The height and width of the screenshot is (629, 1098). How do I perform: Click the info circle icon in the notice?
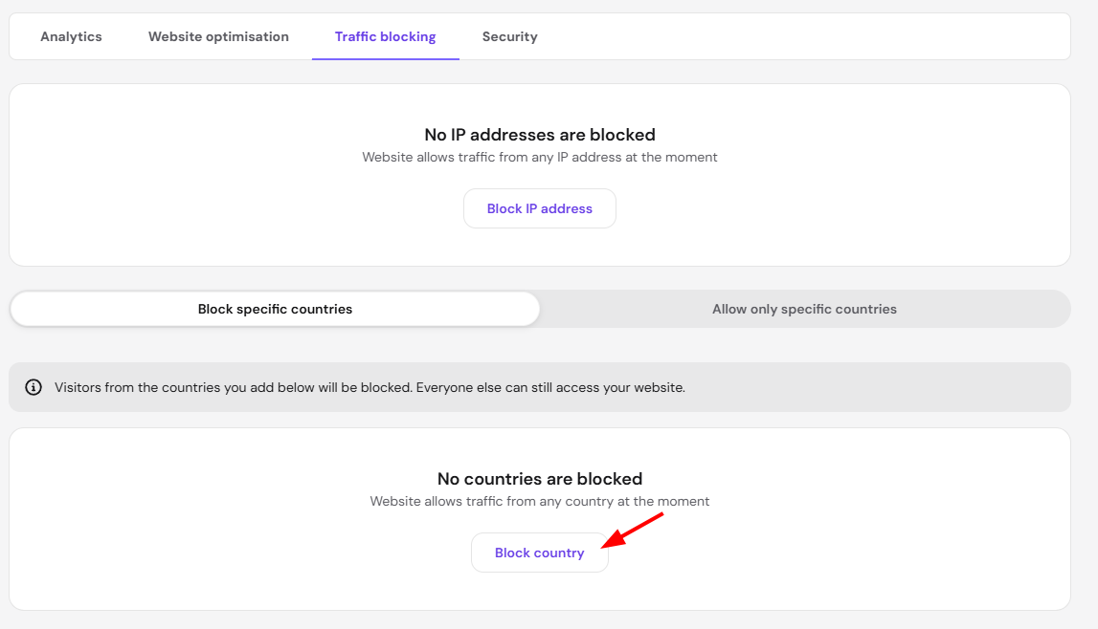click(x=34, y=387)
